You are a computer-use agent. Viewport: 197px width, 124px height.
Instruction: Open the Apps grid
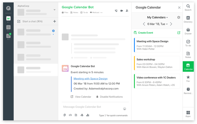(x=188, y=114)
